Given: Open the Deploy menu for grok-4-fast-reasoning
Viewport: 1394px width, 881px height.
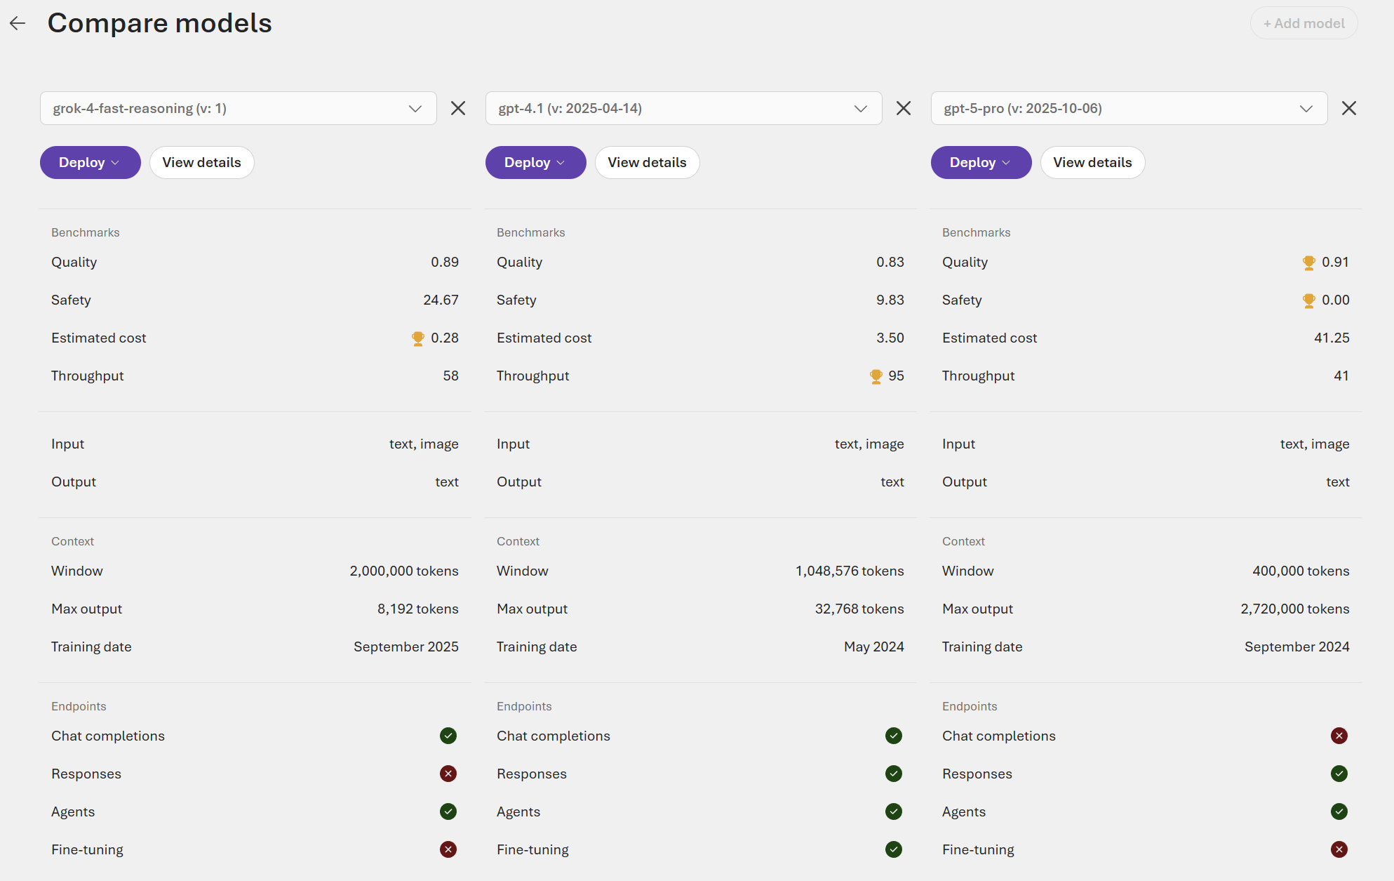Looking at the screenshot, I should coord(90,162).
